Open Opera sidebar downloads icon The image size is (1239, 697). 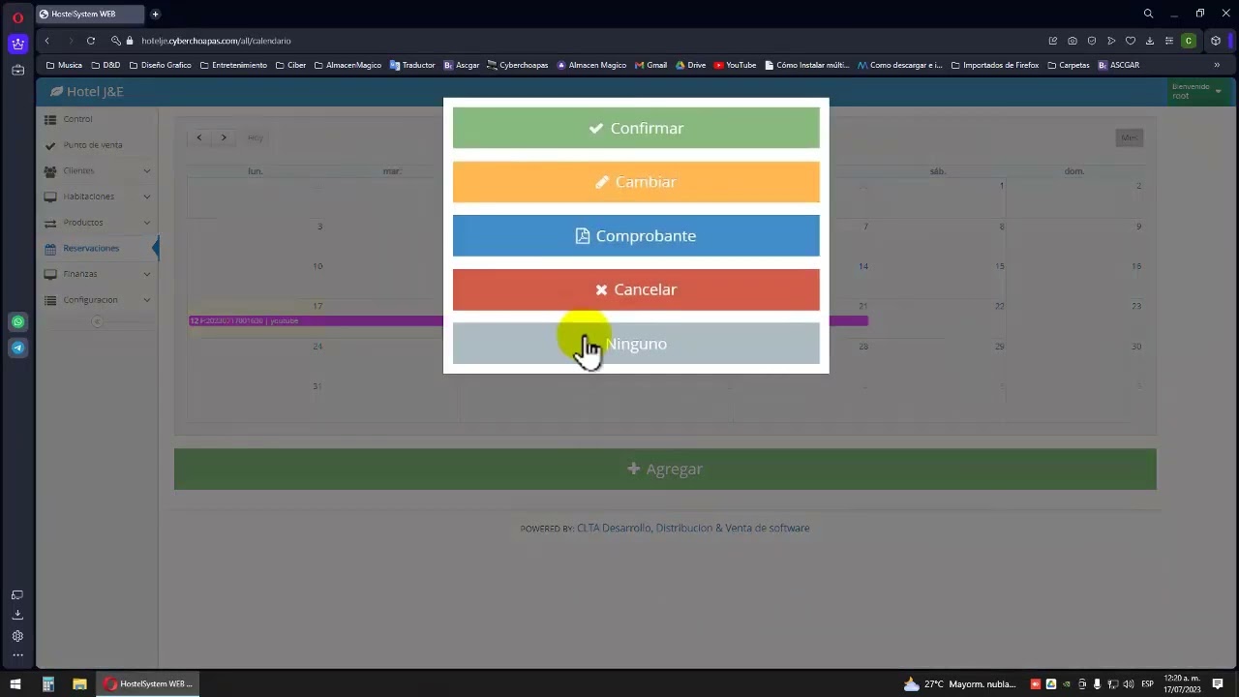point(17,615)
